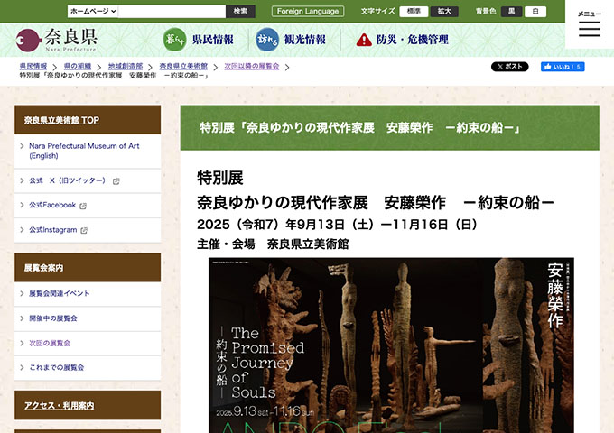Image resolution: width=614 pixels, height=433 pixels.
Task: Open the 奈良県立美術館 TOP sidebar heading
Action: [x=61, y=119]
